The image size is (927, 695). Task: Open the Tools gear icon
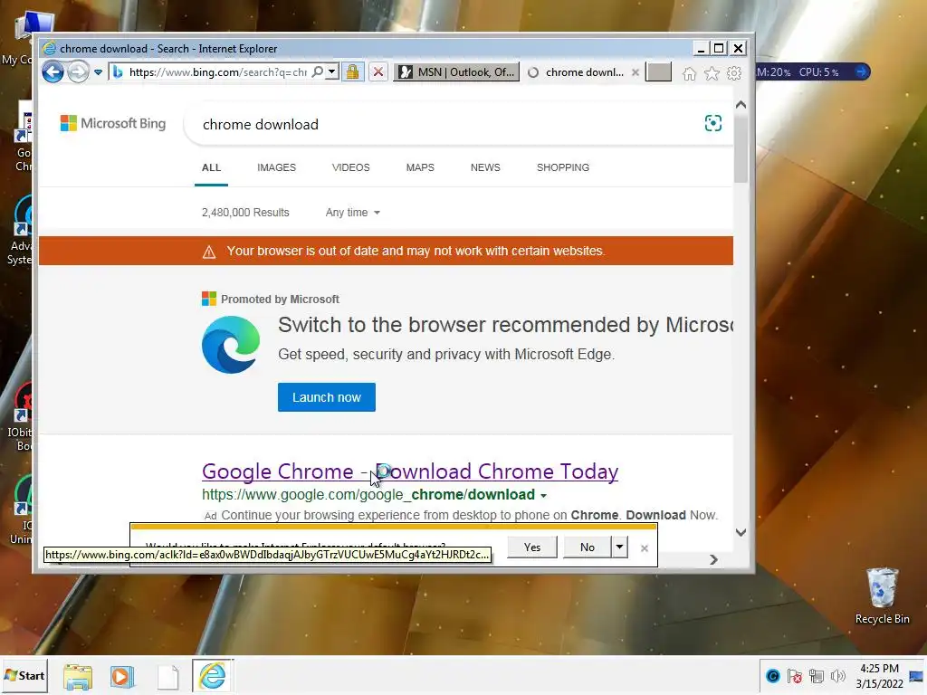[x=734, y=73]
